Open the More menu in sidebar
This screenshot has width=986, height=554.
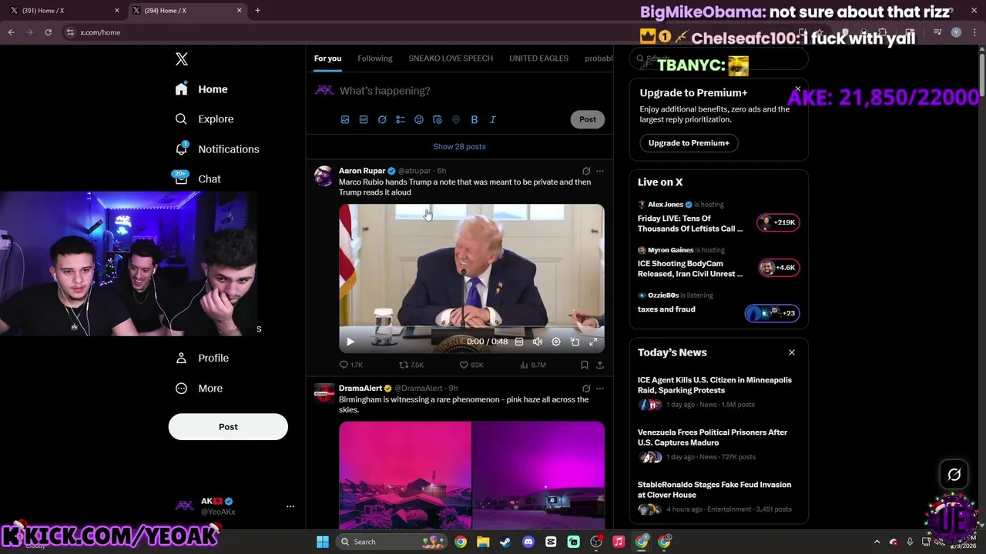pos(199,389)
